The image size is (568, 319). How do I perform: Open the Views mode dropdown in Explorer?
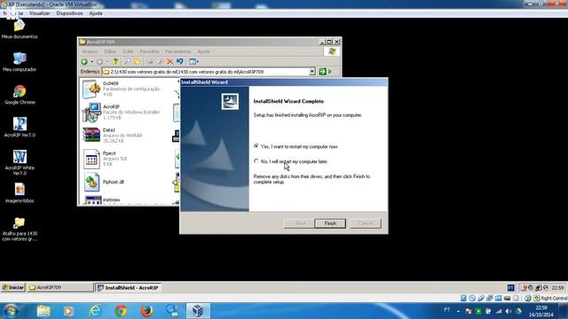click(193, 61)
